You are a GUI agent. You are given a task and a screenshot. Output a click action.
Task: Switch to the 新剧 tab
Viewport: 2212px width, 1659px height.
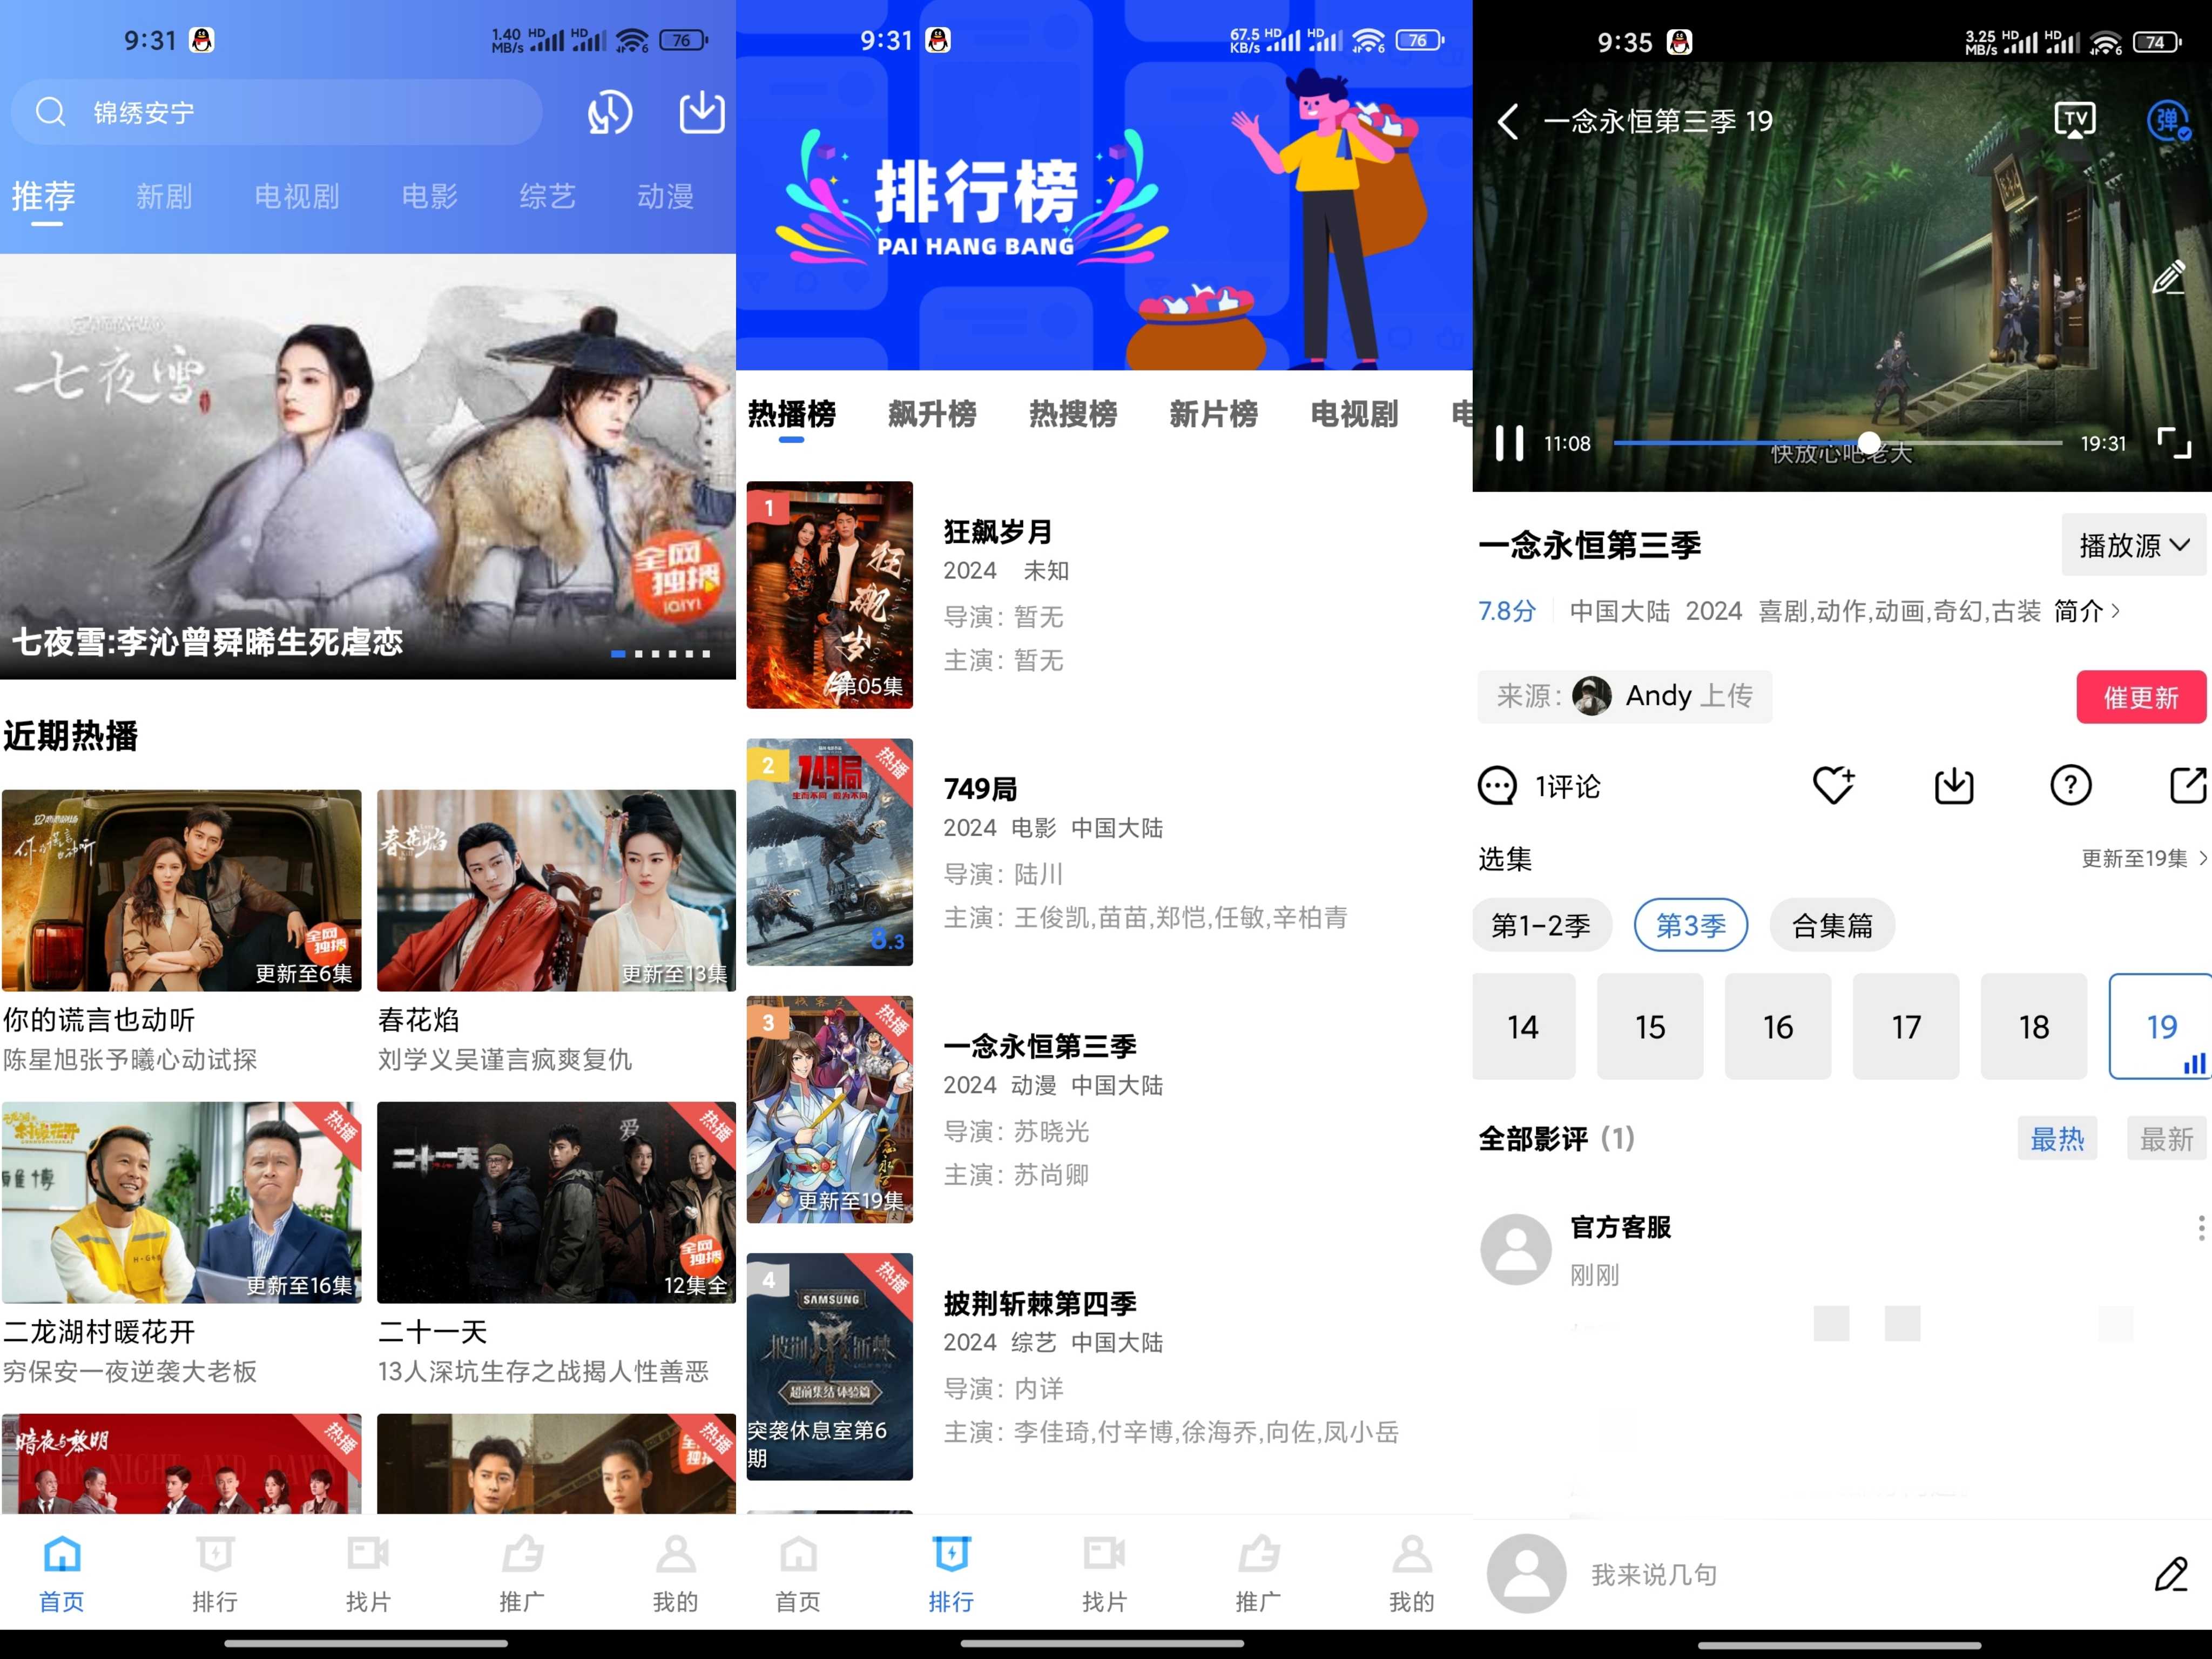(164, 196)
